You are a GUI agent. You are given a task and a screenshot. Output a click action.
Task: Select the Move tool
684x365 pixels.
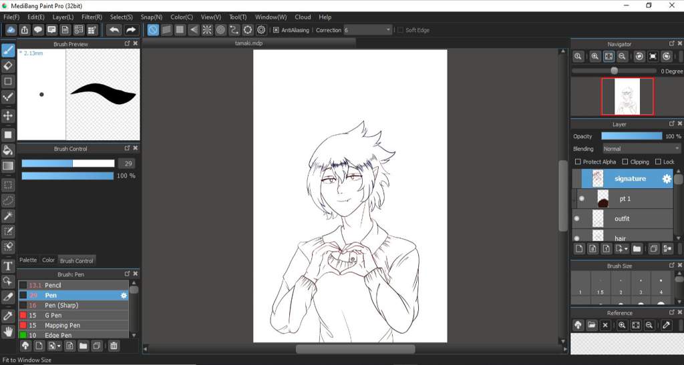(x=8, y=116)
